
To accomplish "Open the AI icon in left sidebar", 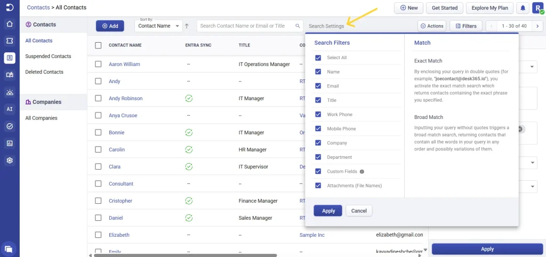I will (x=10, y=109).
